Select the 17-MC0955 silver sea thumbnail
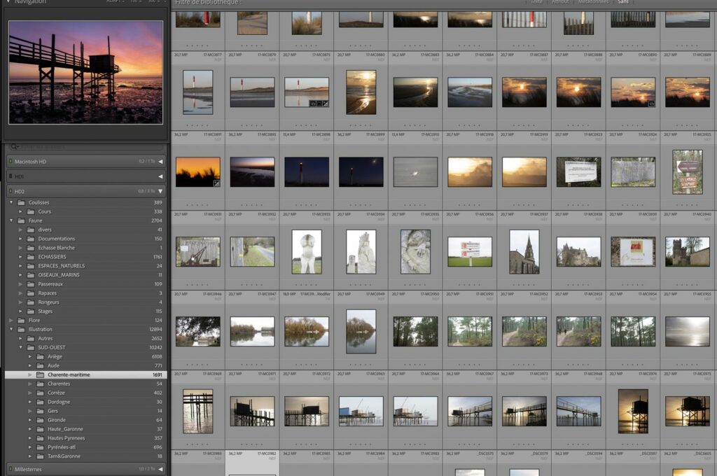The width and height of the screenshot is (717, 476). pos(688,332)
